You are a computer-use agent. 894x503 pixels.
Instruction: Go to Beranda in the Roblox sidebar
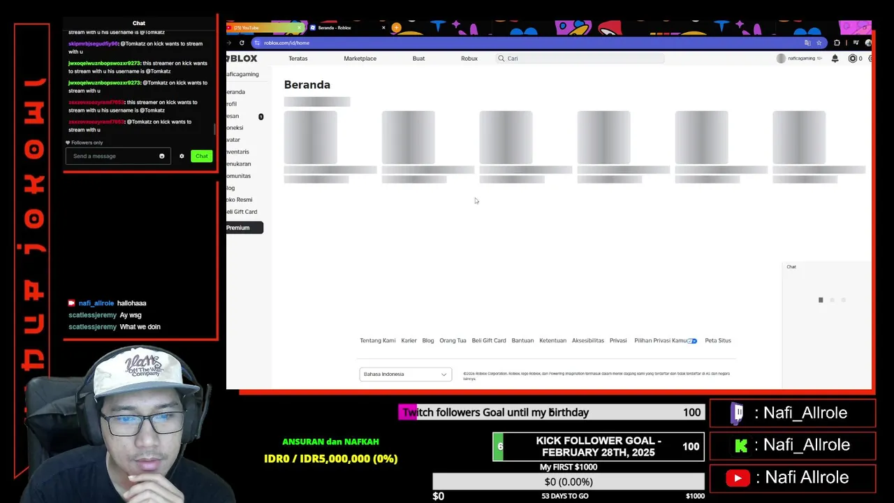coord(235,92)
